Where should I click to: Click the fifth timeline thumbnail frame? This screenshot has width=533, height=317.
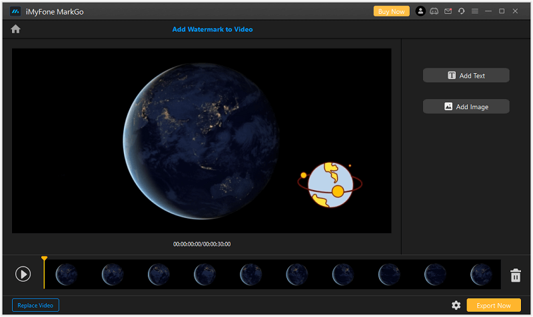[251, 274]
